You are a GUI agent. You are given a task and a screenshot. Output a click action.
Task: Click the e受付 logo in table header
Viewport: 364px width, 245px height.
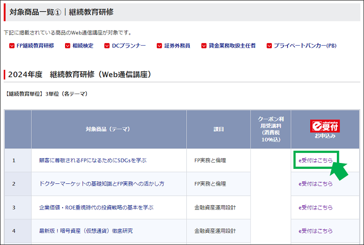click(x=325, y=126)
